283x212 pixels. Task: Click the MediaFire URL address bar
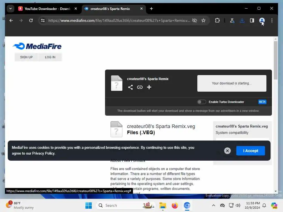(119, 20)
